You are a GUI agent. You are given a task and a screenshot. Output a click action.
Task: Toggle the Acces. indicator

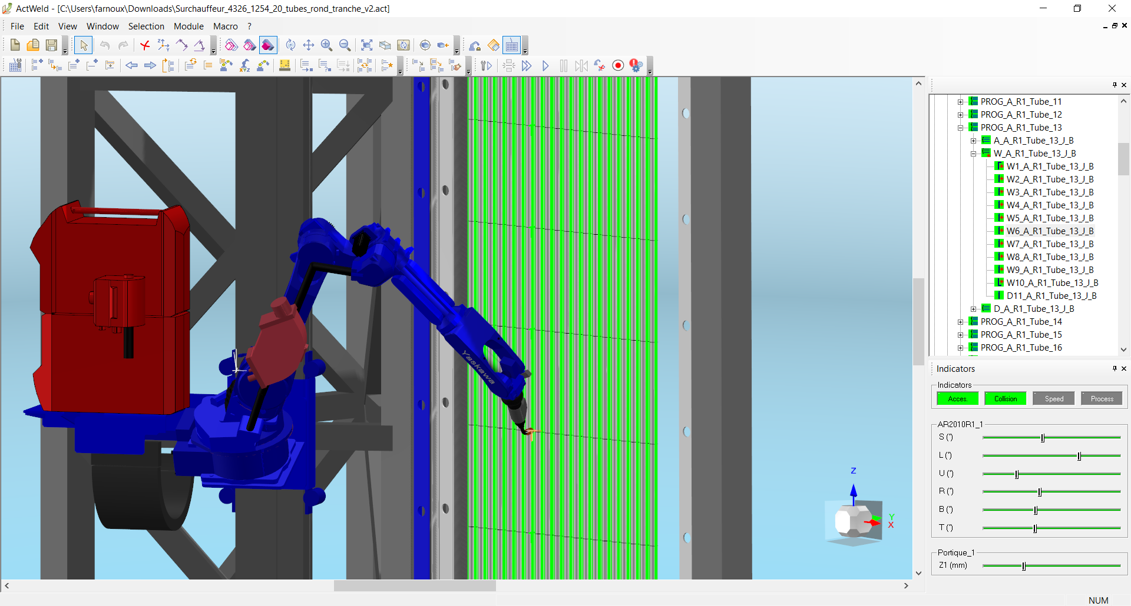[957, 399]
